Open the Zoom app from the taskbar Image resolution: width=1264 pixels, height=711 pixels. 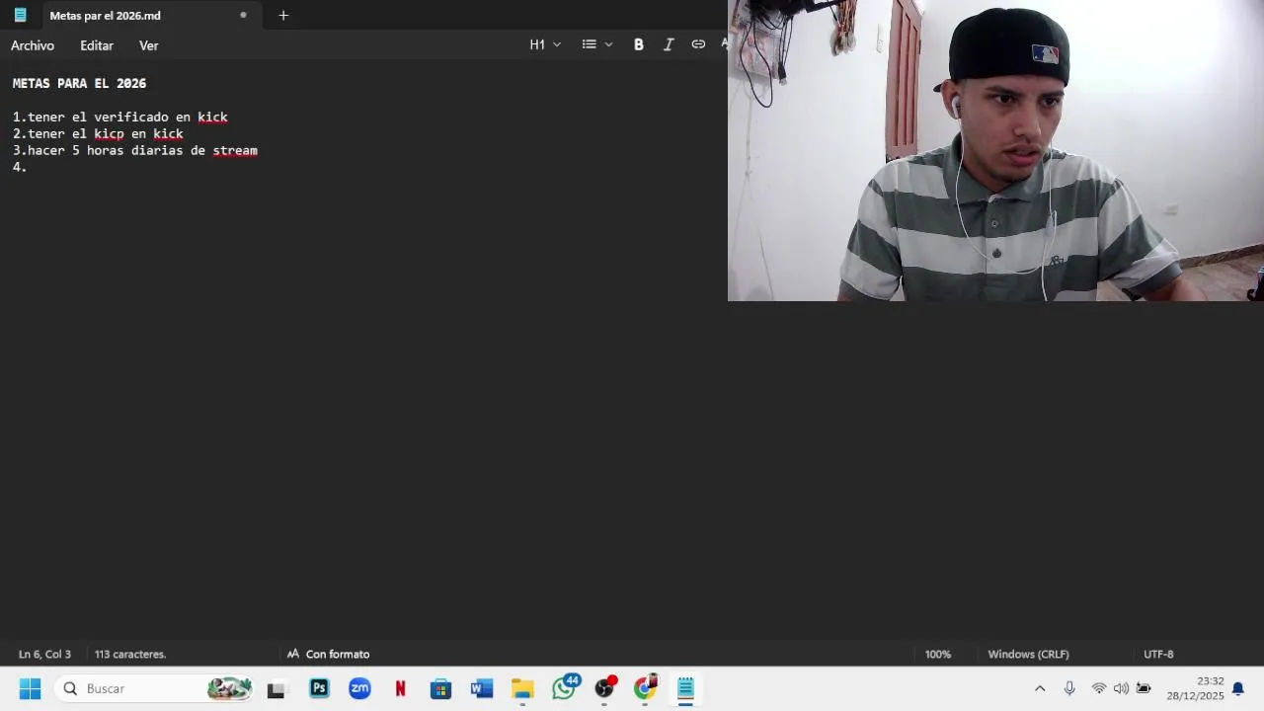click(x=359, y=688)
